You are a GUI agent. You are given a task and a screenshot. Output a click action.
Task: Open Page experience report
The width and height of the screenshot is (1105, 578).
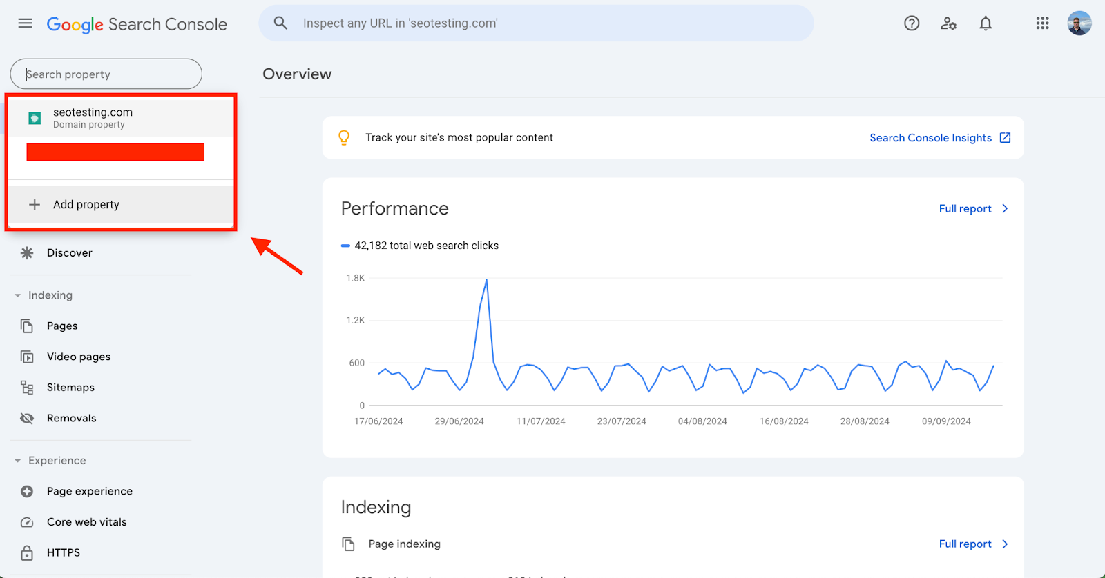pos(90,491)
